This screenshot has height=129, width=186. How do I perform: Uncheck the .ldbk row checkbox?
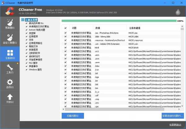point(65,37)
